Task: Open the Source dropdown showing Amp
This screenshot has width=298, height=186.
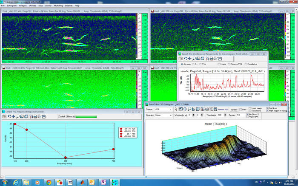Action: point(163,109)
